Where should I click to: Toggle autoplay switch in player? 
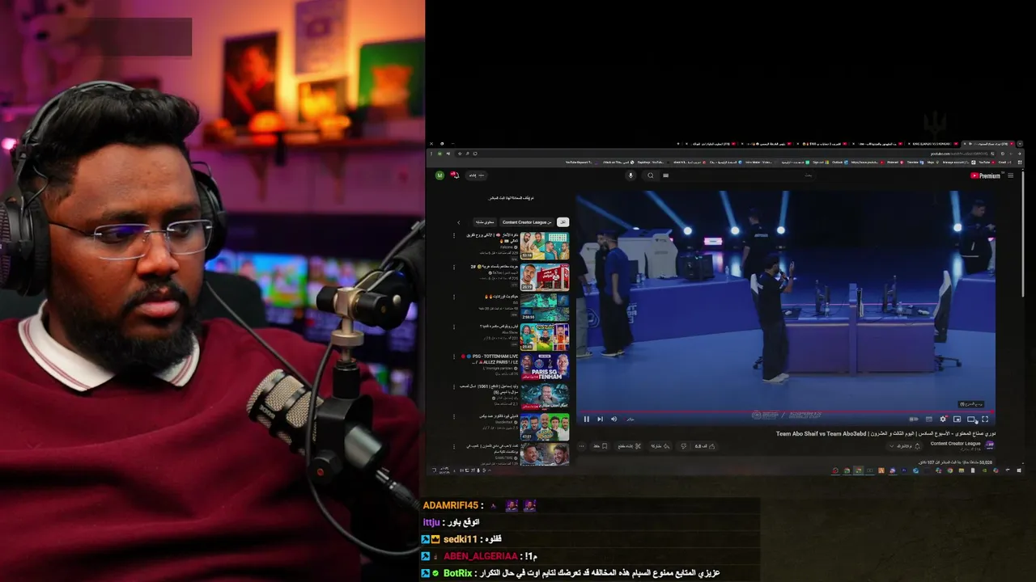click(914, 419)
